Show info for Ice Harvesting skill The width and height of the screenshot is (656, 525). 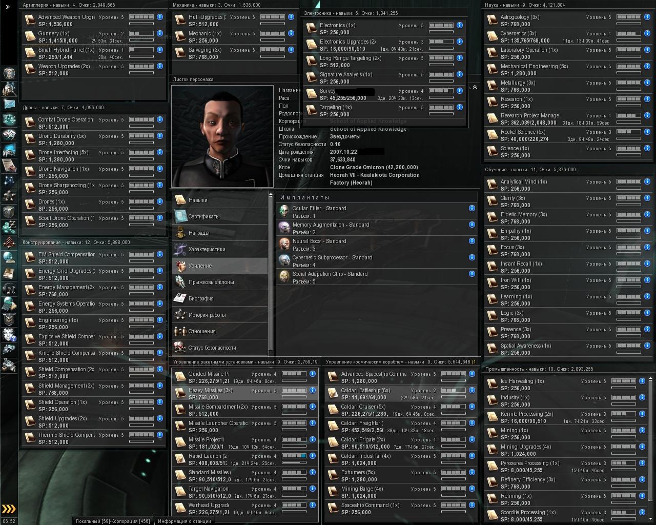pyautogui.click(x=642, y=381)
